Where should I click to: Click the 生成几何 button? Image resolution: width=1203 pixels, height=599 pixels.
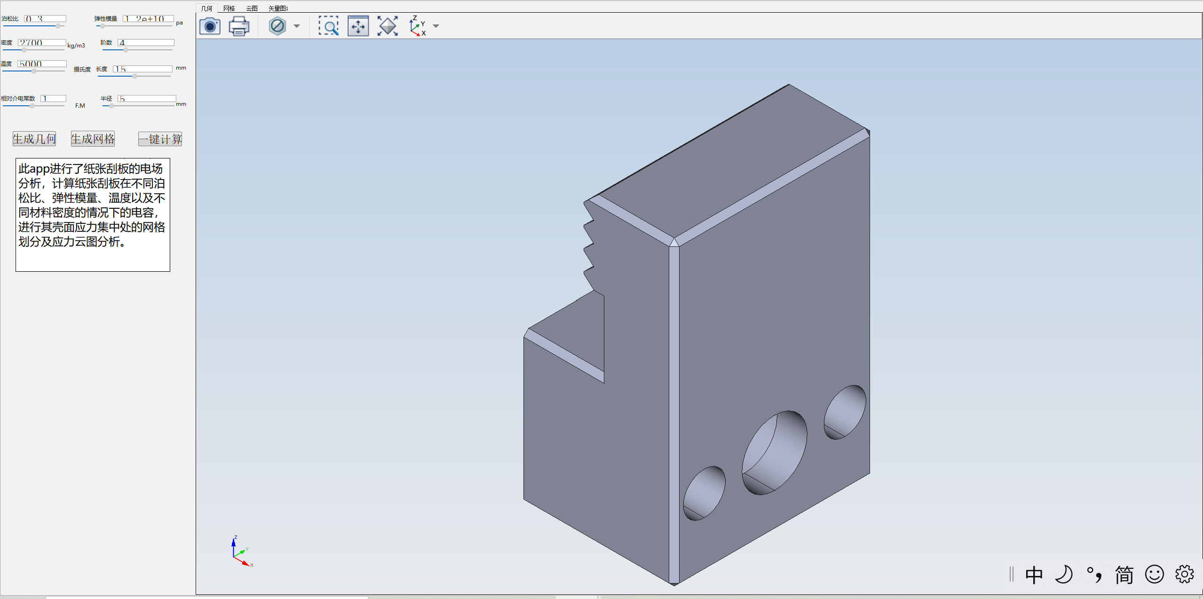34,139
